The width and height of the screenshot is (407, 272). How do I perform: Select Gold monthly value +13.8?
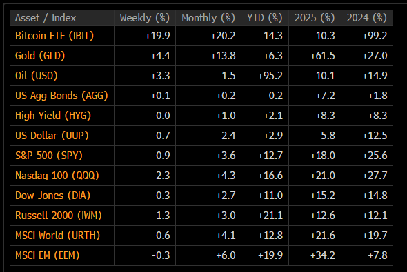[223, 56]
